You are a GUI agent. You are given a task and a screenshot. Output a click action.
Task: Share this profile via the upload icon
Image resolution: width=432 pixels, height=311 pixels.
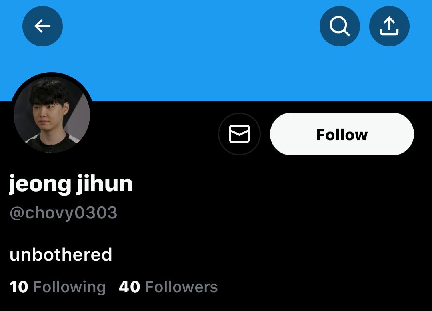pyautogui.click(x=389, y=26)
